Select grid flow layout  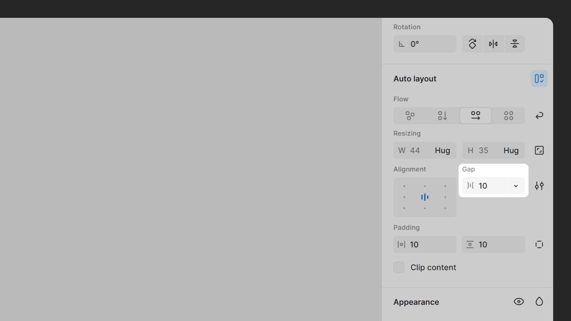[x=508, y=116]
